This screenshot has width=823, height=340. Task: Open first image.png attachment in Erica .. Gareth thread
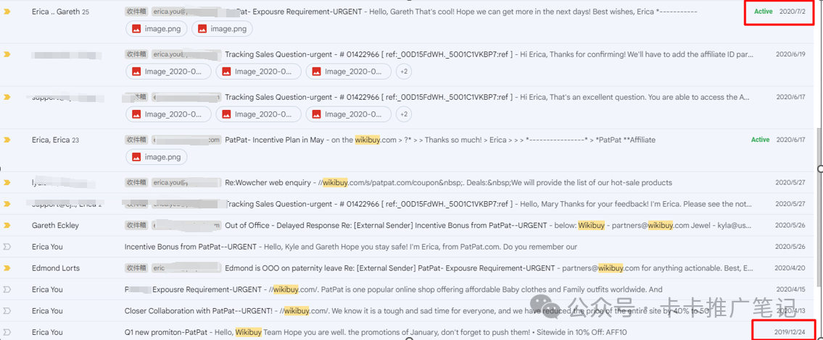[x=157, y=29]
